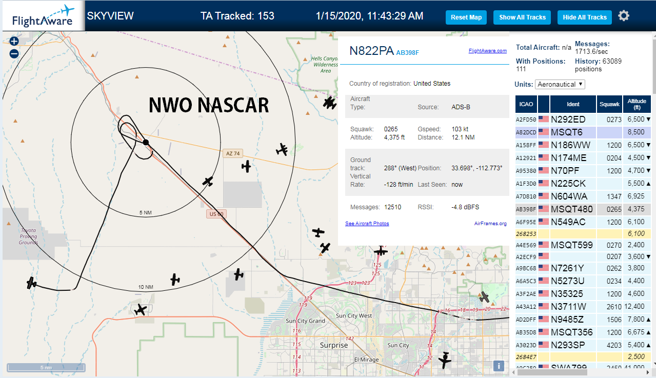Sort table by Squawk column
This screenshot has height=378, width=656.
tap(609, 104)
